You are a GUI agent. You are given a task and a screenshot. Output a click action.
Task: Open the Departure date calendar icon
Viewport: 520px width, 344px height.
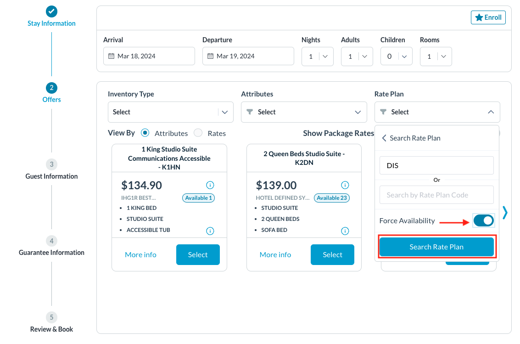[x=210, y=56]
